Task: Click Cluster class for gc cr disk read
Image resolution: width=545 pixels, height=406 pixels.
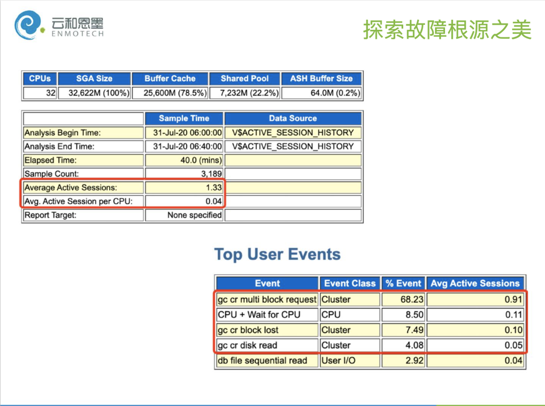Action: (350, 345)
